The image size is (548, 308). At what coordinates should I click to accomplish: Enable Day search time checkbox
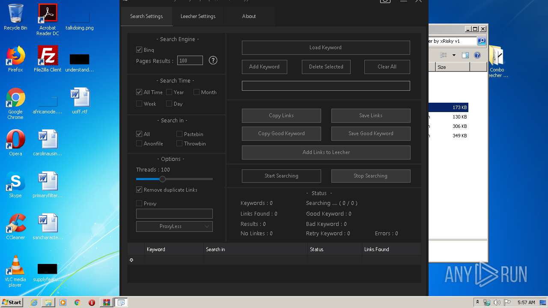[169, 104]
